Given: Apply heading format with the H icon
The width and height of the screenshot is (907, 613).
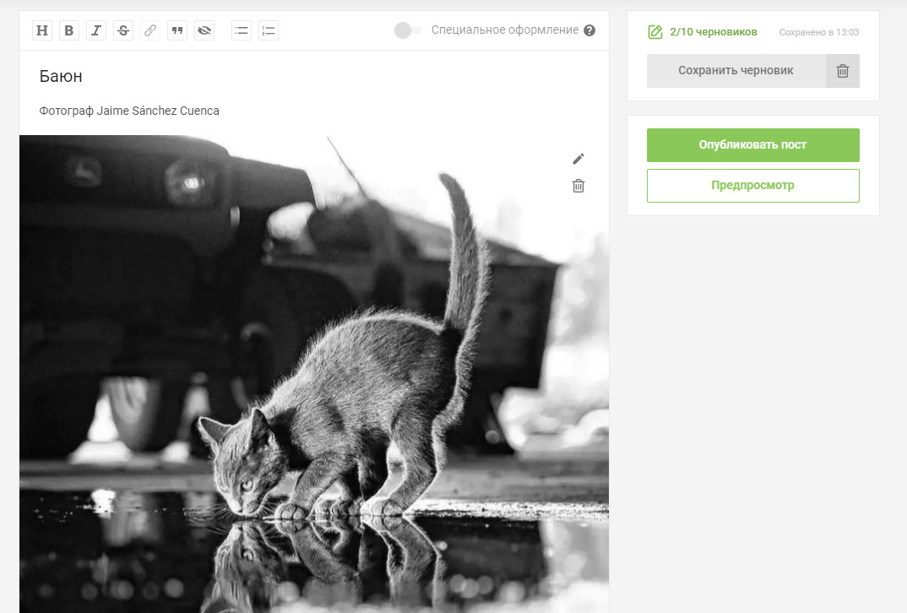Looking at the screenshot, I should (x=42, y=30).
